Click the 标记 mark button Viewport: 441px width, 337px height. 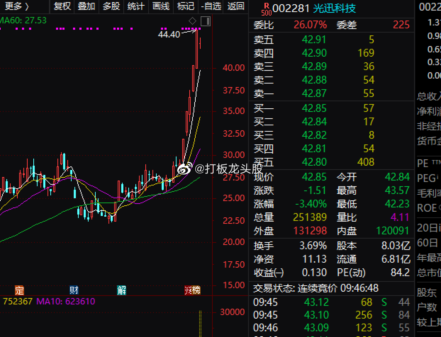click(x=186, y=6)
